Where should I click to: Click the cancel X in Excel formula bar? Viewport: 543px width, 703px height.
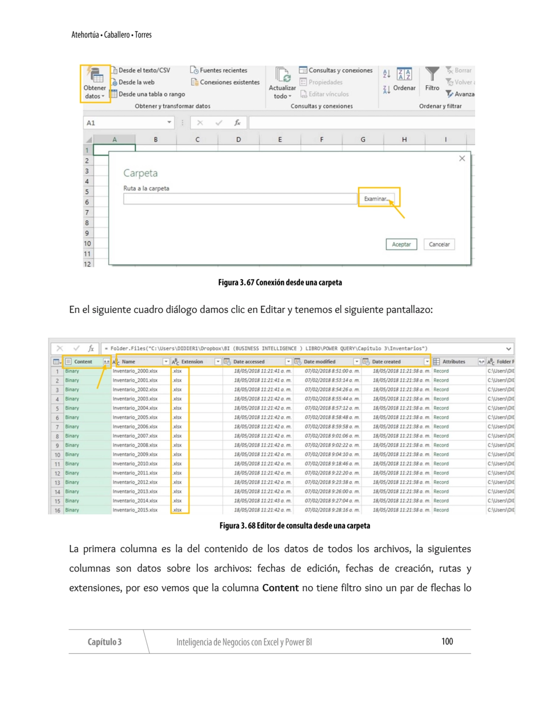[200, 123]
